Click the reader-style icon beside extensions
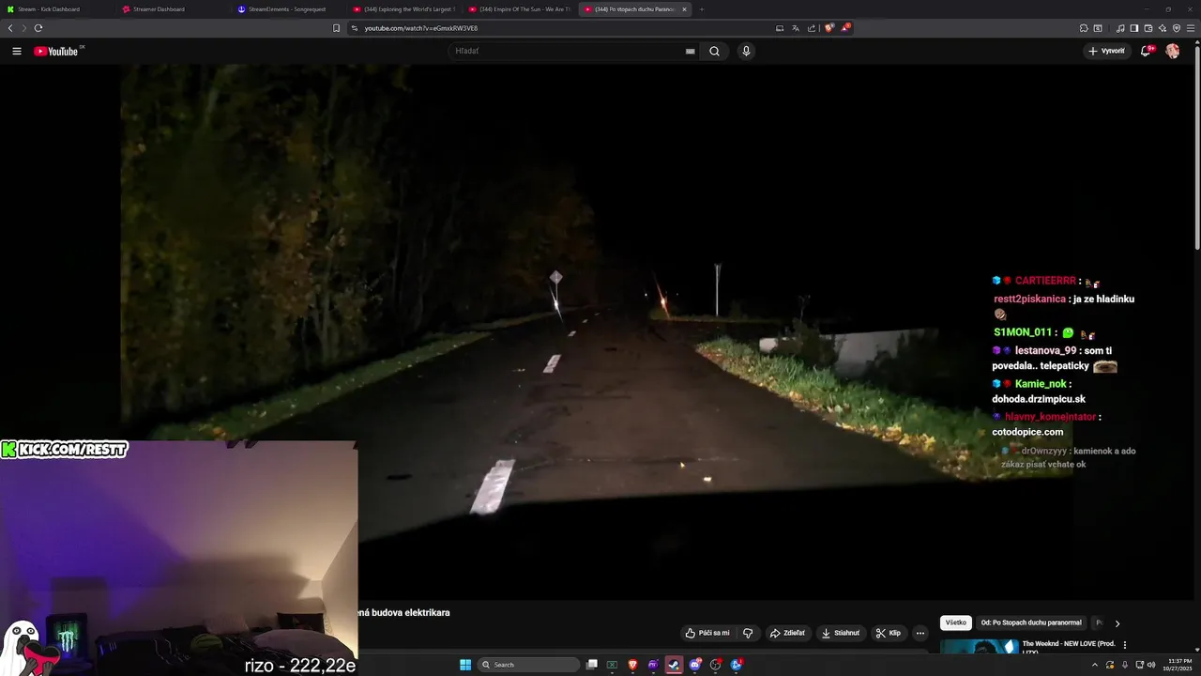 pos(1098,28)
